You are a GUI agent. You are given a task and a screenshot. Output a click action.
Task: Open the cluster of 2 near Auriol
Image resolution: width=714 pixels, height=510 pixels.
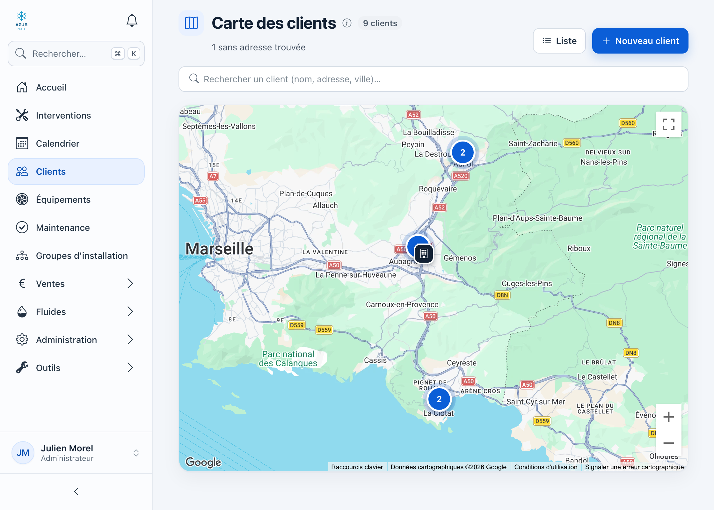[463, 152]
